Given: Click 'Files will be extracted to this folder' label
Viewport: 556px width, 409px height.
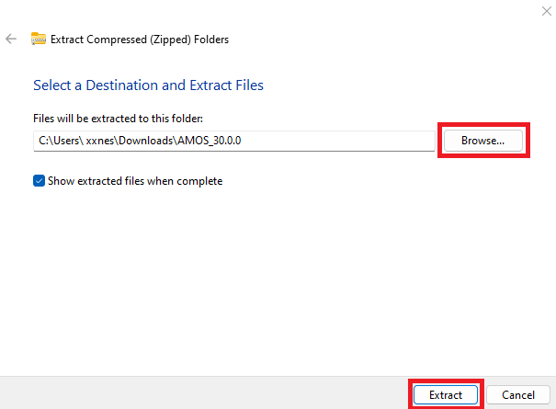Looking at the screenshot, I should pyautogui.click(x=118, y=119).
